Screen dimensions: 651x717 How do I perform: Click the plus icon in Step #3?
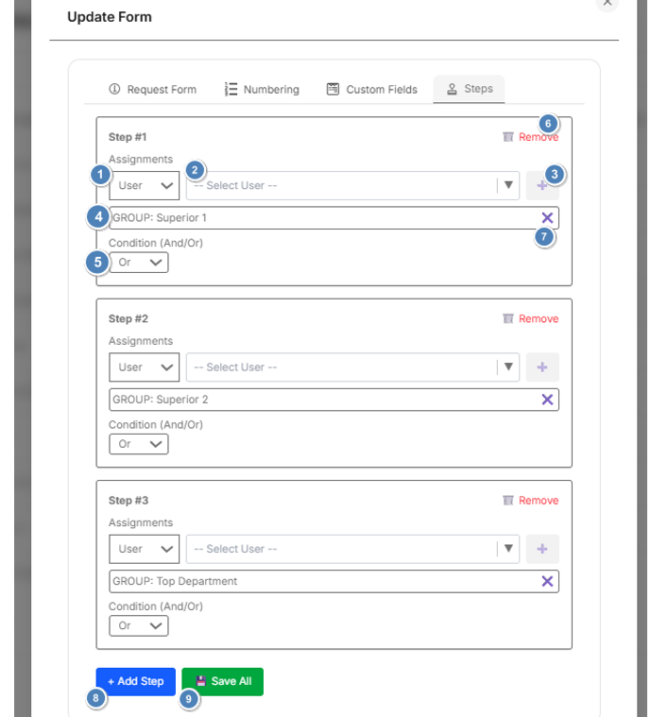point(542,549)
